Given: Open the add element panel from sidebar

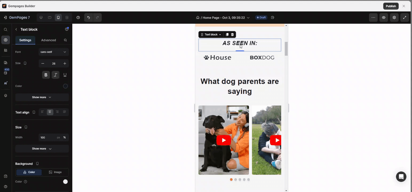Looking at the screenshot, I should click(x=5, y=40).
